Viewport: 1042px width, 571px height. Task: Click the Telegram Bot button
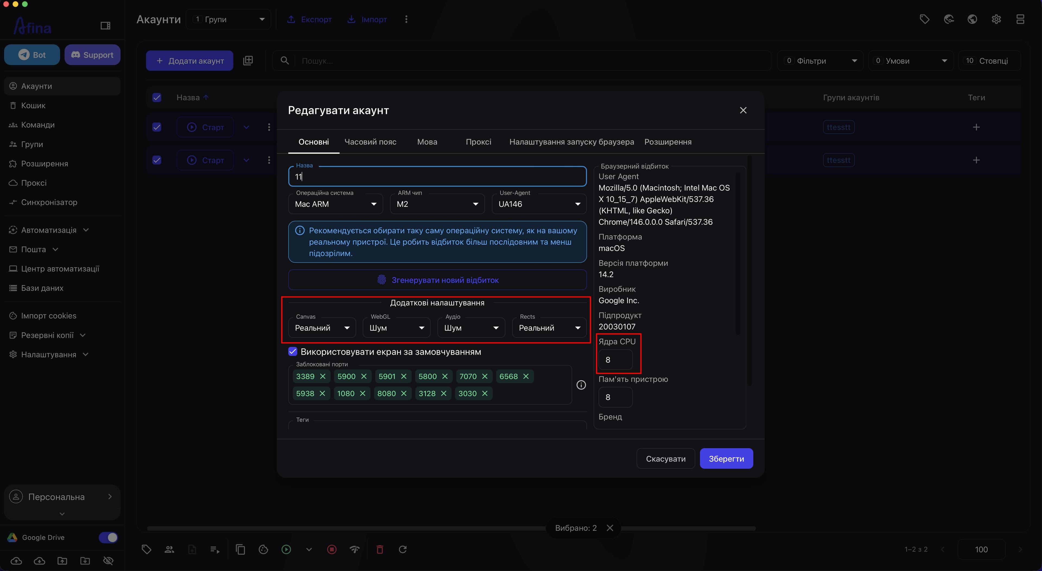pyautogui.click(x=32, y=54)
